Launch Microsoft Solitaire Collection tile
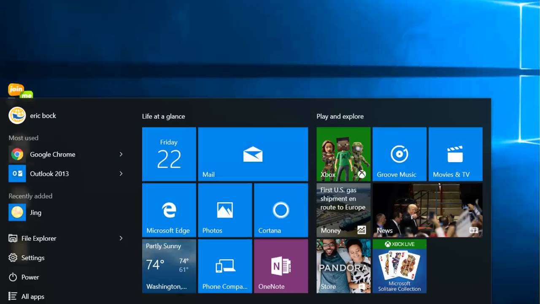 [x=400, y=266]
